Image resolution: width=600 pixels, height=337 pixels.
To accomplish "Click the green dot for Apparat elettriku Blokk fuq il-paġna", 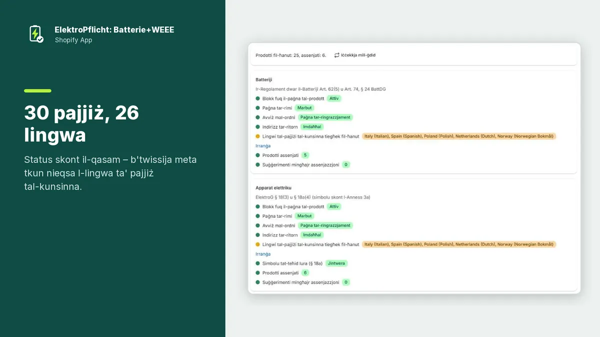I will [x=258, y=207].
